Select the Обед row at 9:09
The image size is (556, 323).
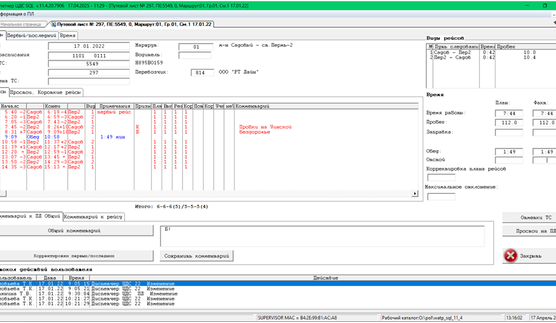coord(209,137)
